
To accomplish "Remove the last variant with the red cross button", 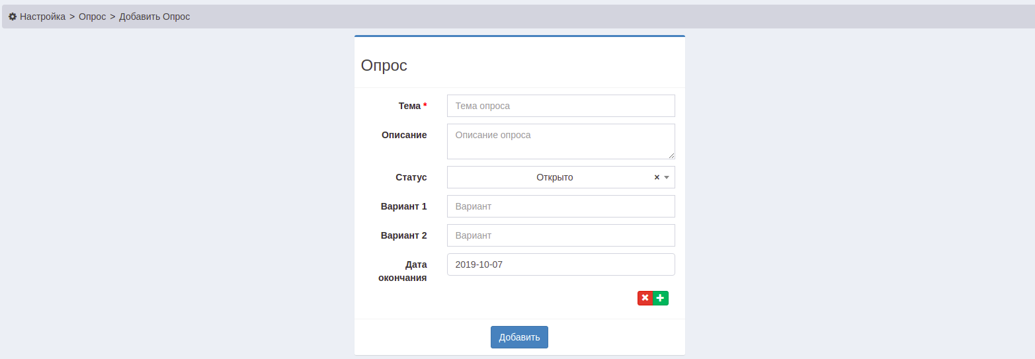I will click(x=645, y=298).
